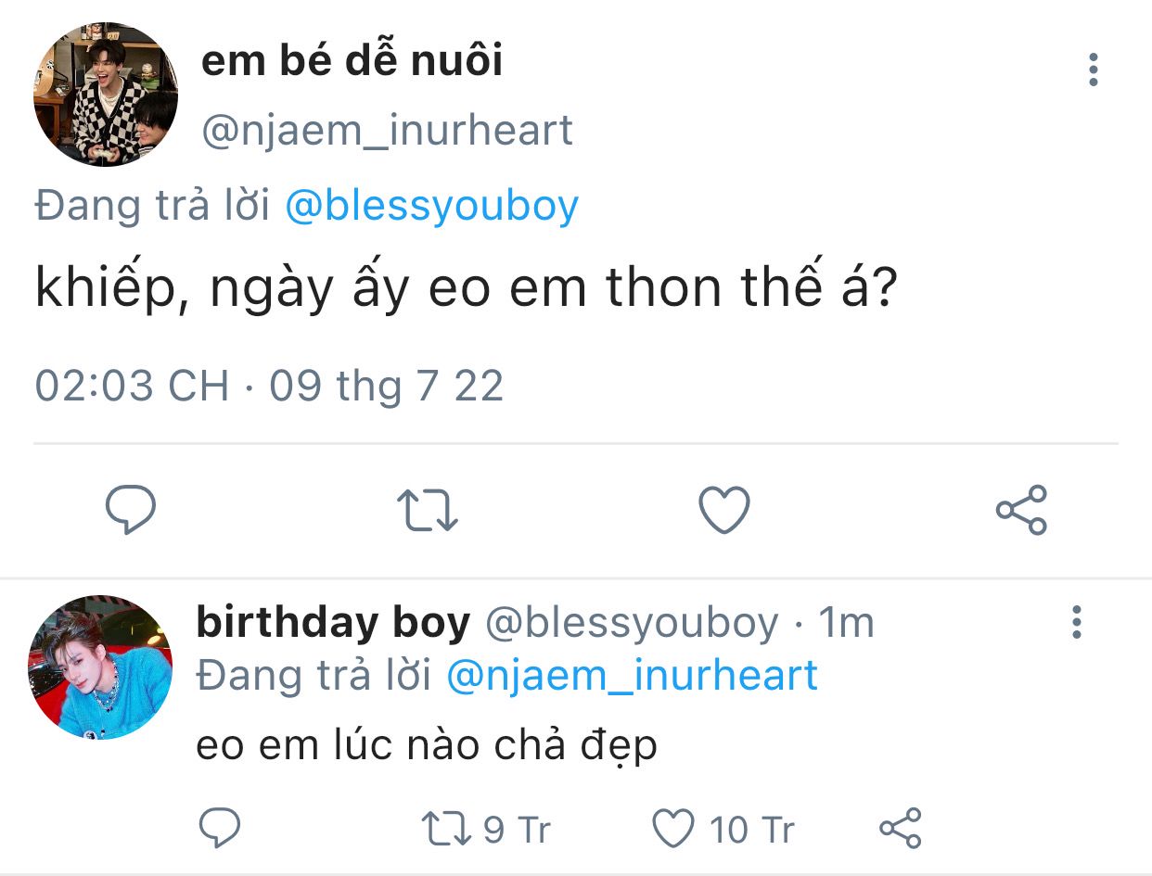This screenshot has width=1152, height=876.
Task: Share birthday boy's reply
Action: coord(900,828)
